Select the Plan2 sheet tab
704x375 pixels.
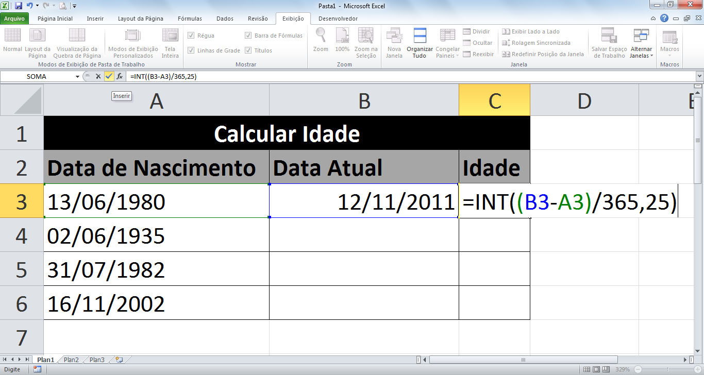point(71,360)
